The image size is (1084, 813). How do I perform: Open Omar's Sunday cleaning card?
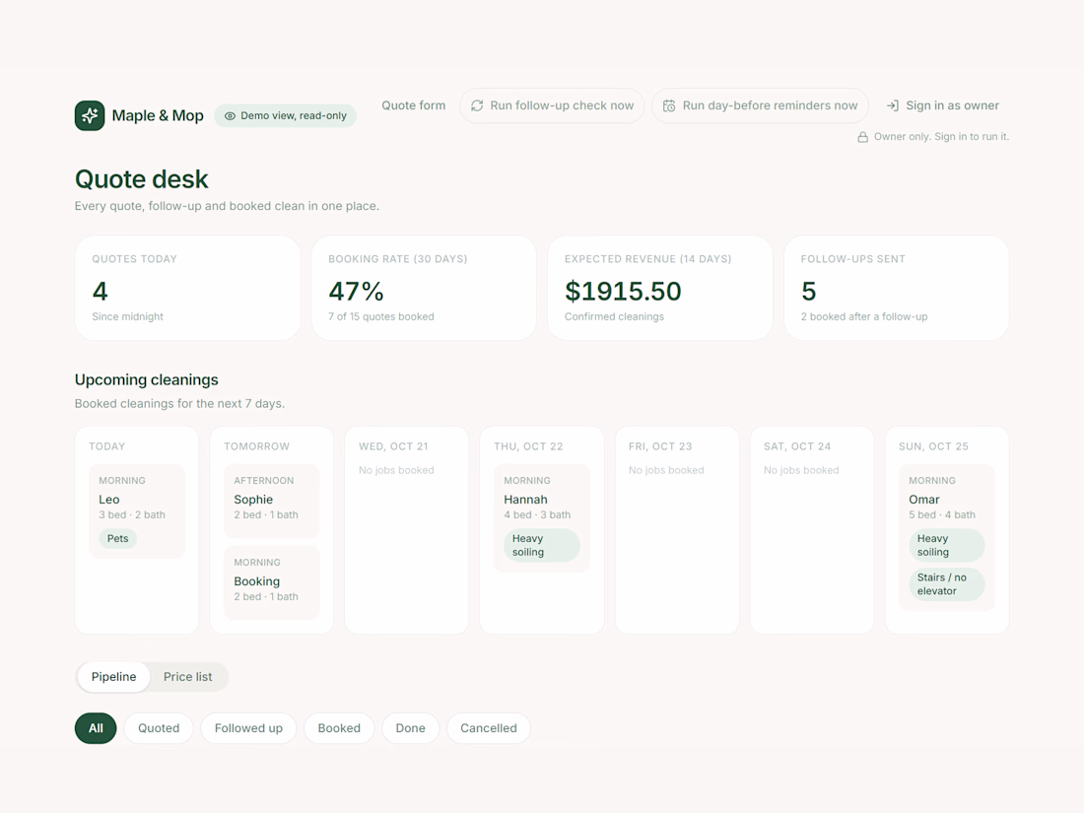[947, 537]
